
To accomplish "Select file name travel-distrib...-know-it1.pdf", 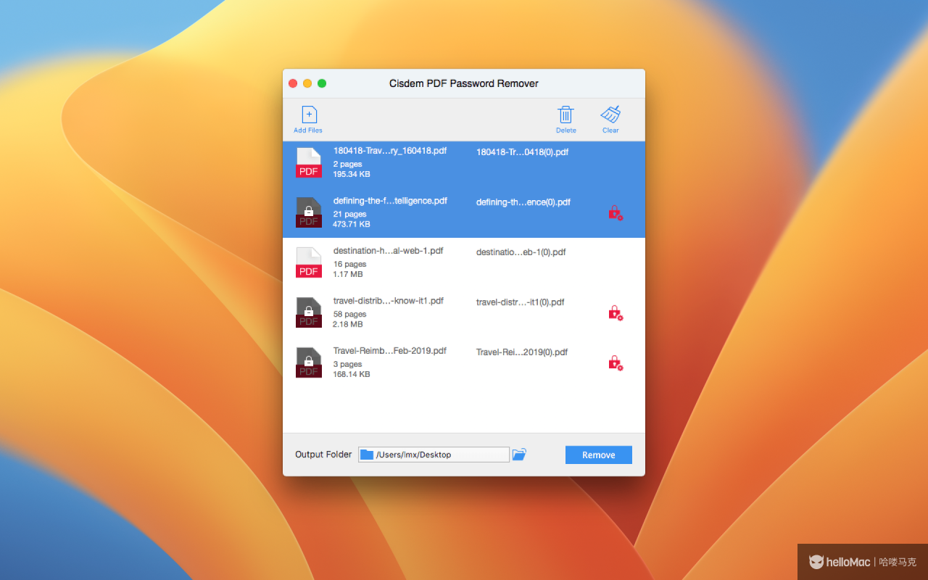I will pyautogui.click(x=389, y=301).
